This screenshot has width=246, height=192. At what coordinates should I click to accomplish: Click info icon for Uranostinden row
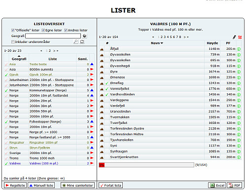coord(239,112)
